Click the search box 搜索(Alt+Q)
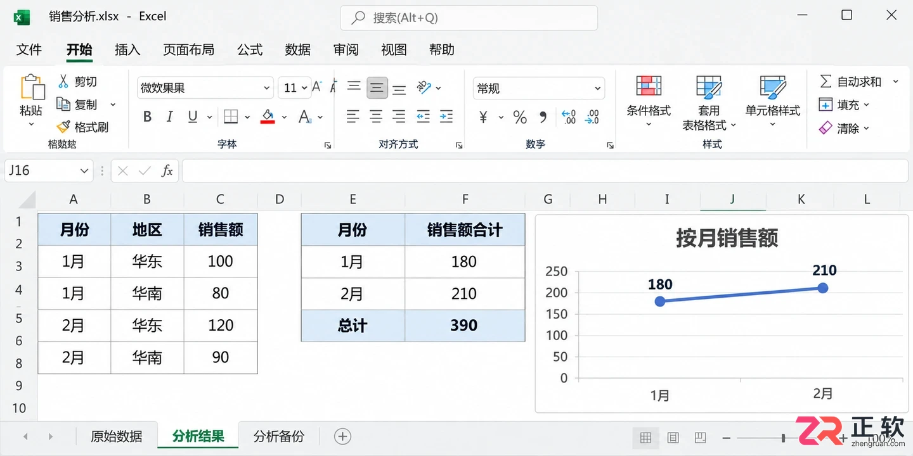The image size is (913, 456). [x=469, y=18]
